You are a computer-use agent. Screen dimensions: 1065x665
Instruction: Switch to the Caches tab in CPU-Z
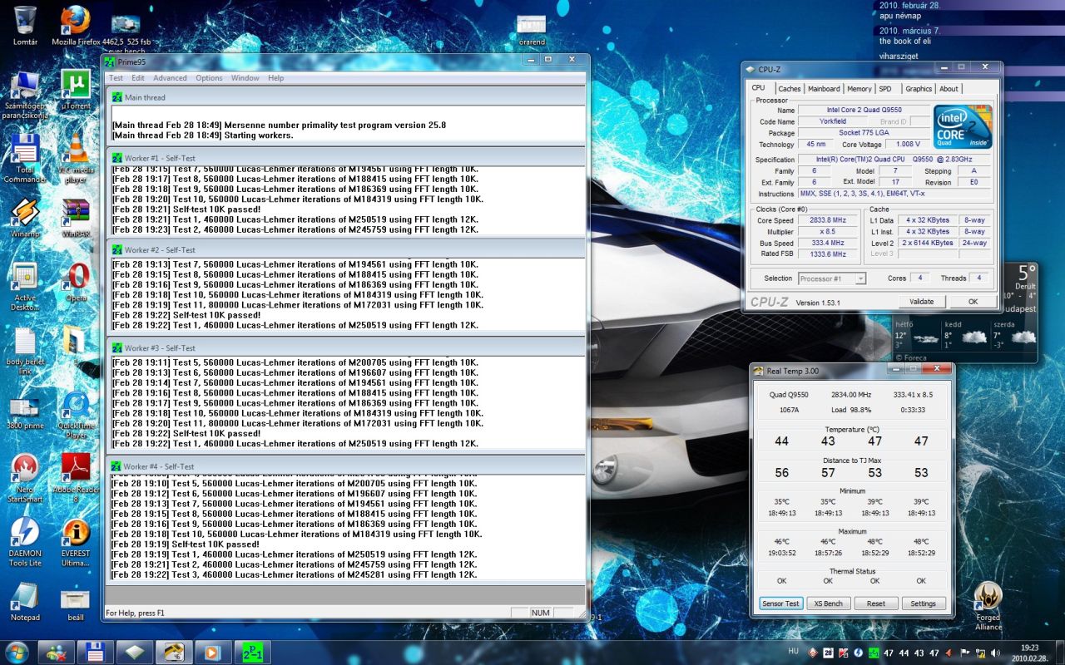790,89
